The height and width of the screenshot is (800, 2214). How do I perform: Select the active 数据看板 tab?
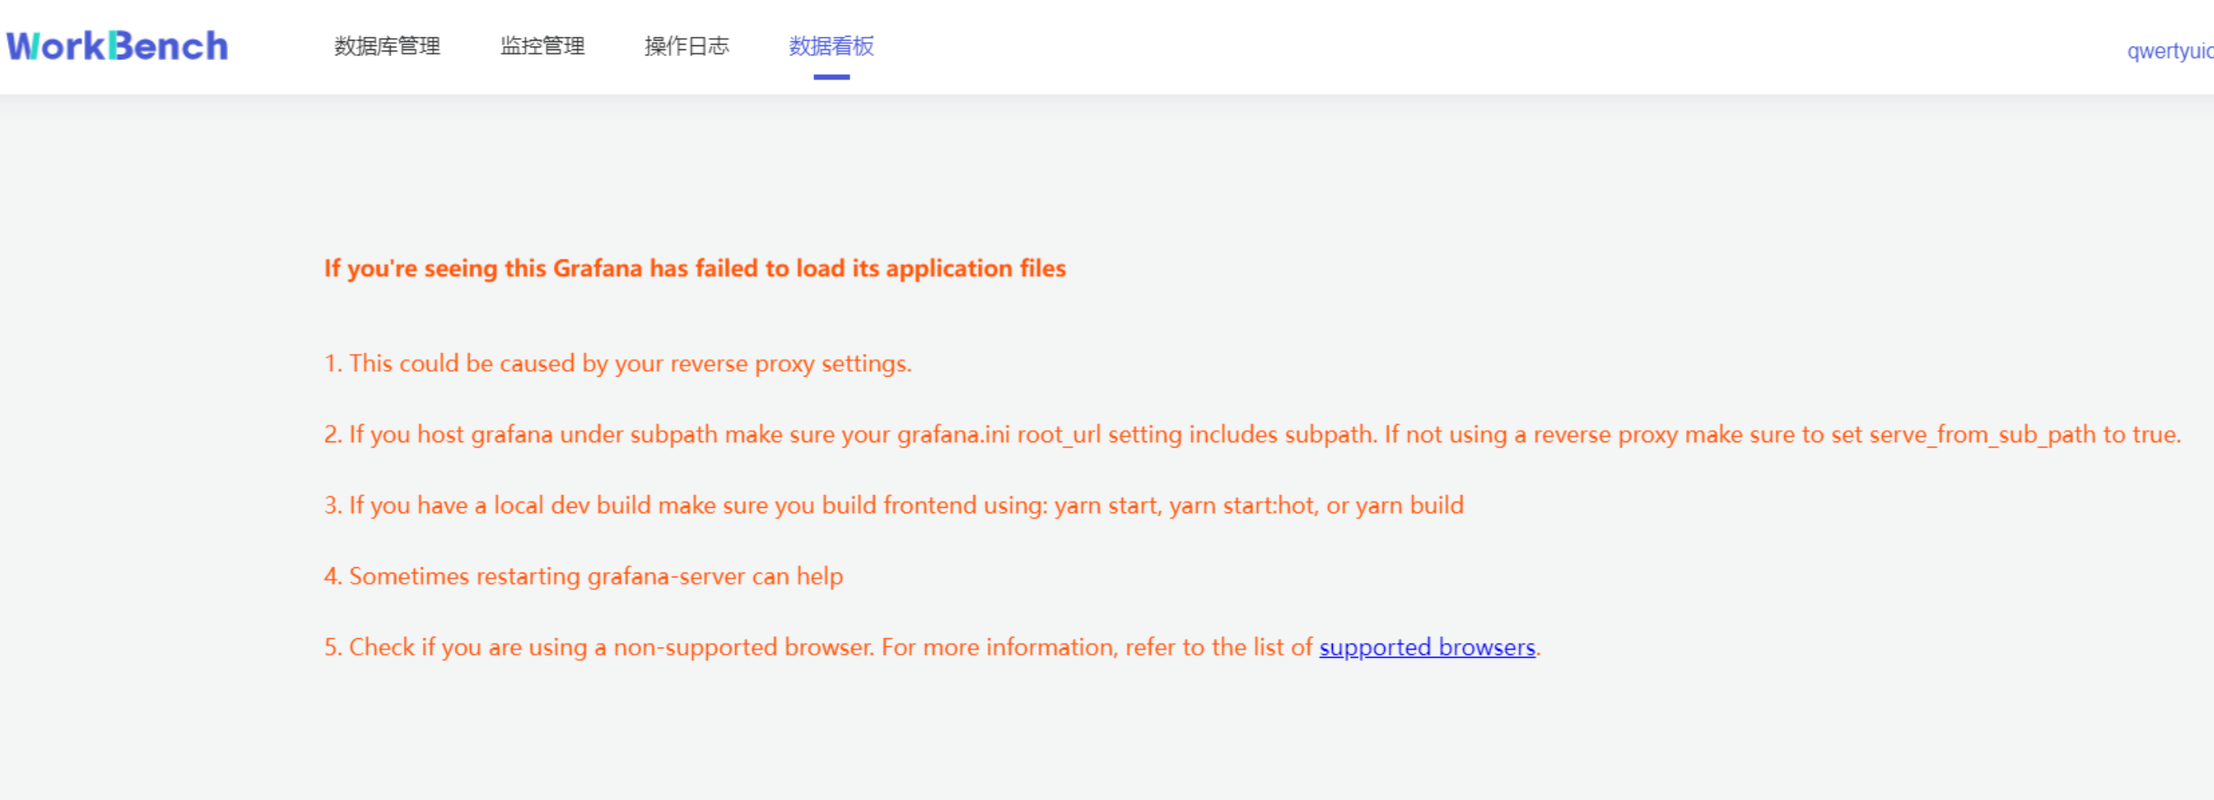[x=831, y=46]
